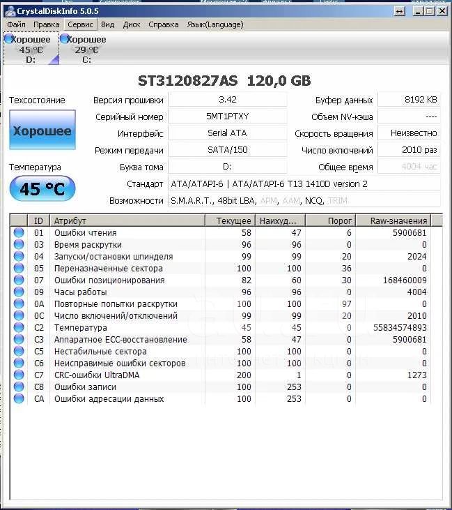Click status orb for 0A Повторные попытки раскрутки
The width and height of the screenshot is (452, 510).
click(19, 303)
